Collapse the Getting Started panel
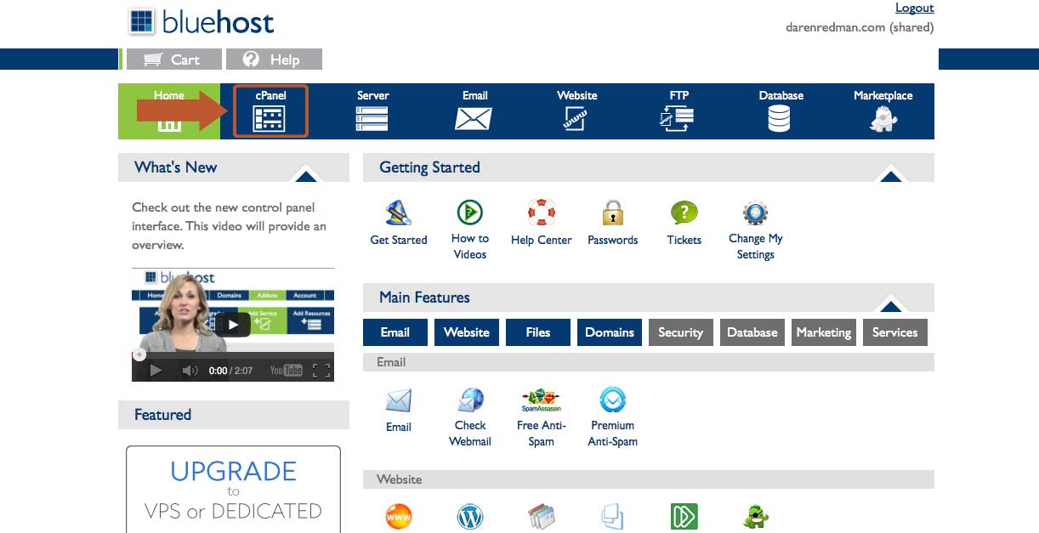 click(x=890, y=175)
